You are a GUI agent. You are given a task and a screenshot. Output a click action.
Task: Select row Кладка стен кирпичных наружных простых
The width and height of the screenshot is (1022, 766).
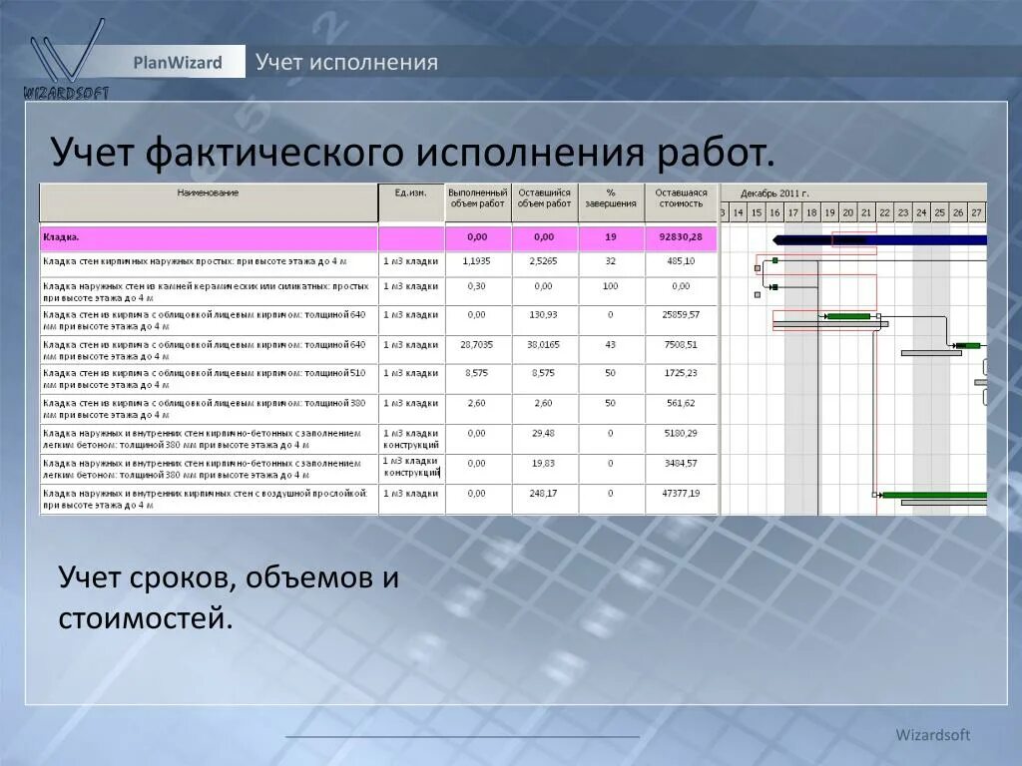(x=209, y=262)
